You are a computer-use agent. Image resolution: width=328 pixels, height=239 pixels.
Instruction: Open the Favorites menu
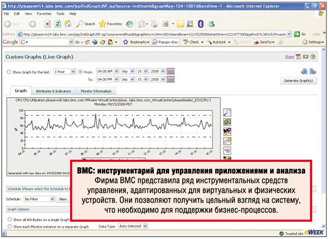pyautogui.click(x=44, y=14)
